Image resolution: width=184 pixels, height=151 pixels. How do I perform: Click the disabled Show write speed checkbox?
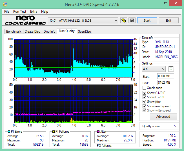click(144, 110)
